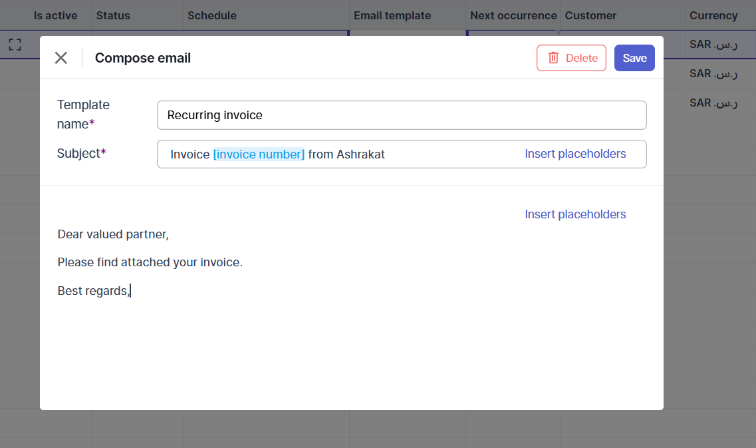Screen dimensions: 756x448
Task: Click the SAR currency cell in first row
Action: coord(713,45)
